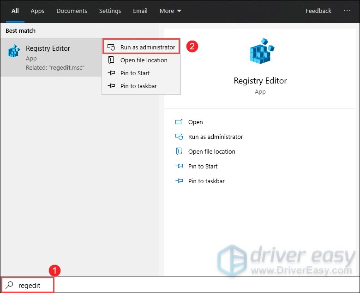Open the Documents search tab

click(x=72, y=11)
